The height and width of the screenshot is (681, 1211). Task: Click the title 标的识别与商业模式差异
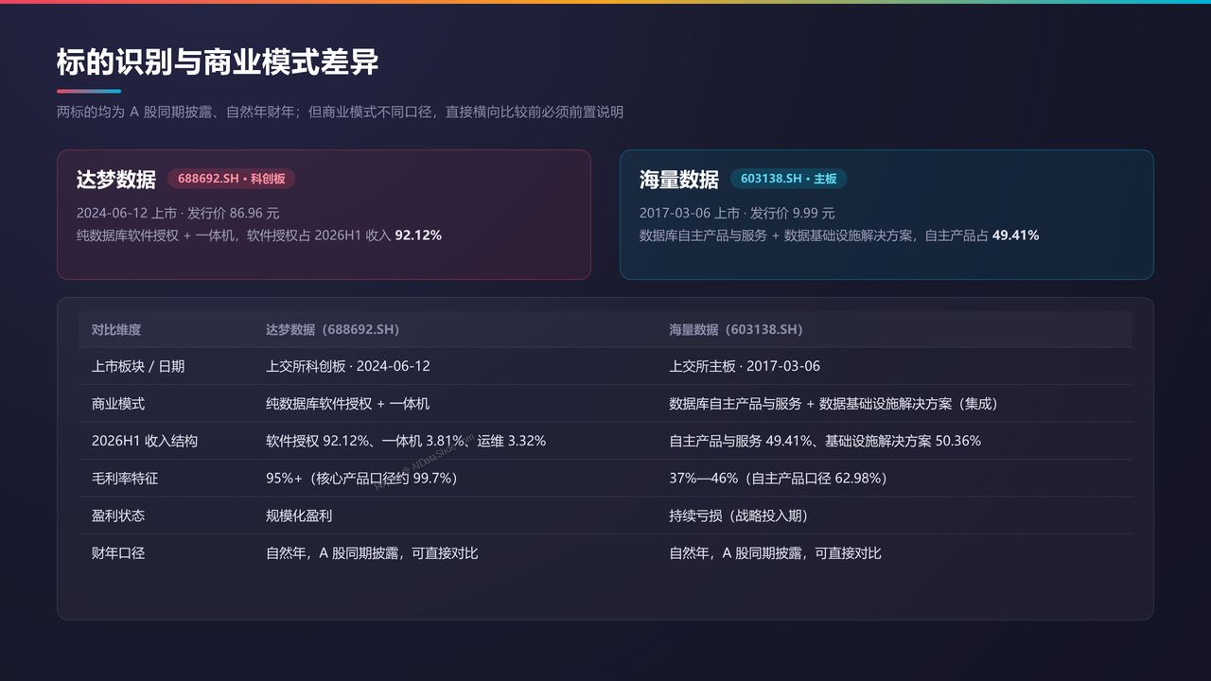point(218,62)
